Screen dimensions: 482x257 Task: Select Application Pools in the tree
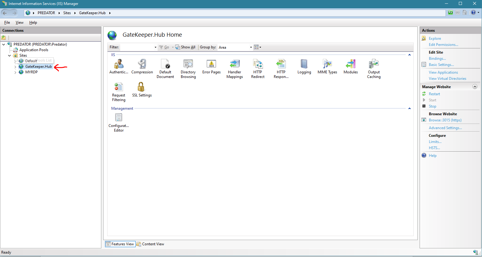coord(34,50)
